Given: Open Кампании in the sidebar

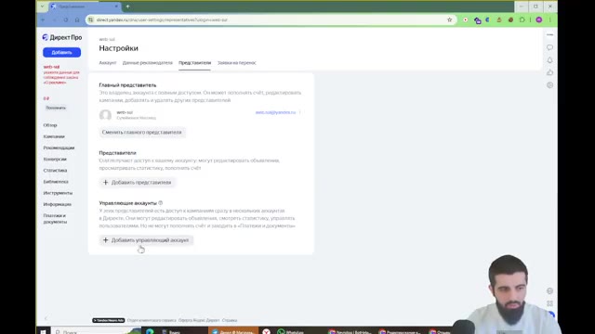Looking at the screenshot, I should tap(54, 136).
